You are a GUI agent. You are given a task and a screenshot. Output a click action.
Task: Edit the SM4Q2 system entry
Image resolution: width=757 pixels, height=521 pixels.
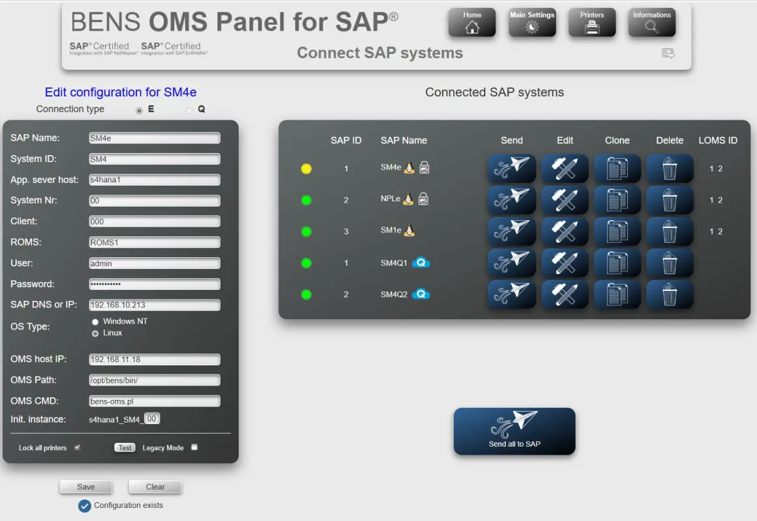565,294
